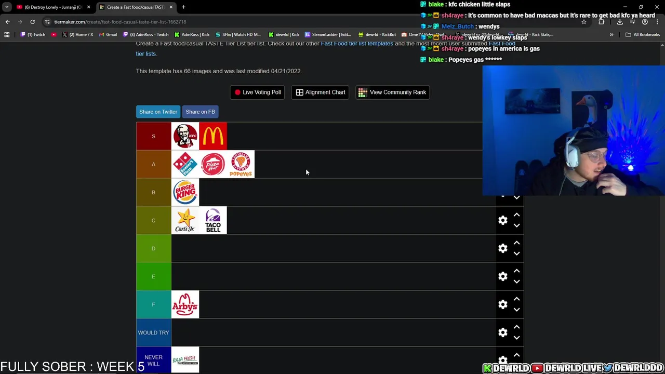Open the Live Voting Poll

[x=257, y=92]
